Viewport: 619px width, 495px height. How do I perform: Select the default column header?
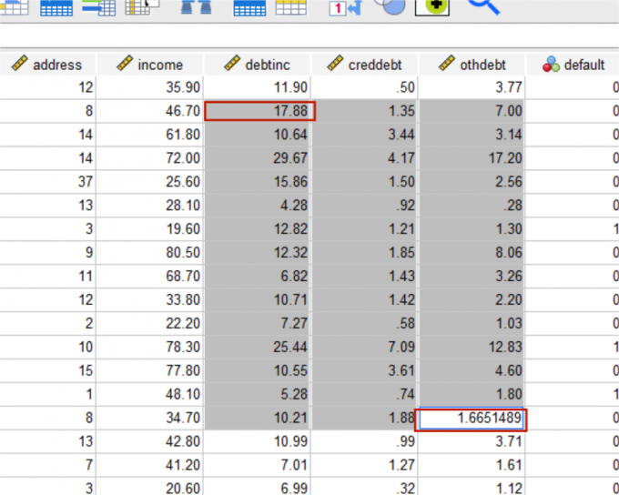pos(583,65)
